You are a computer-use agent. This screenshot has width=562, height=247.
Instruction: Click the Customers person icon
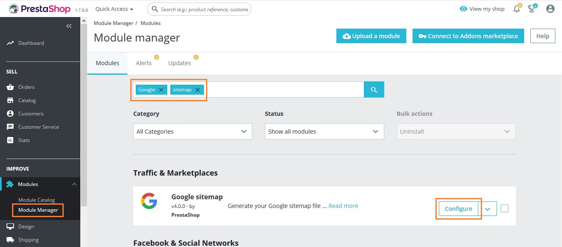[10, 114]
